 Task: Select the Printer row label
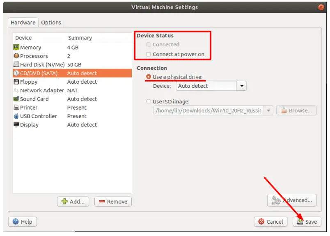point(29,108)
